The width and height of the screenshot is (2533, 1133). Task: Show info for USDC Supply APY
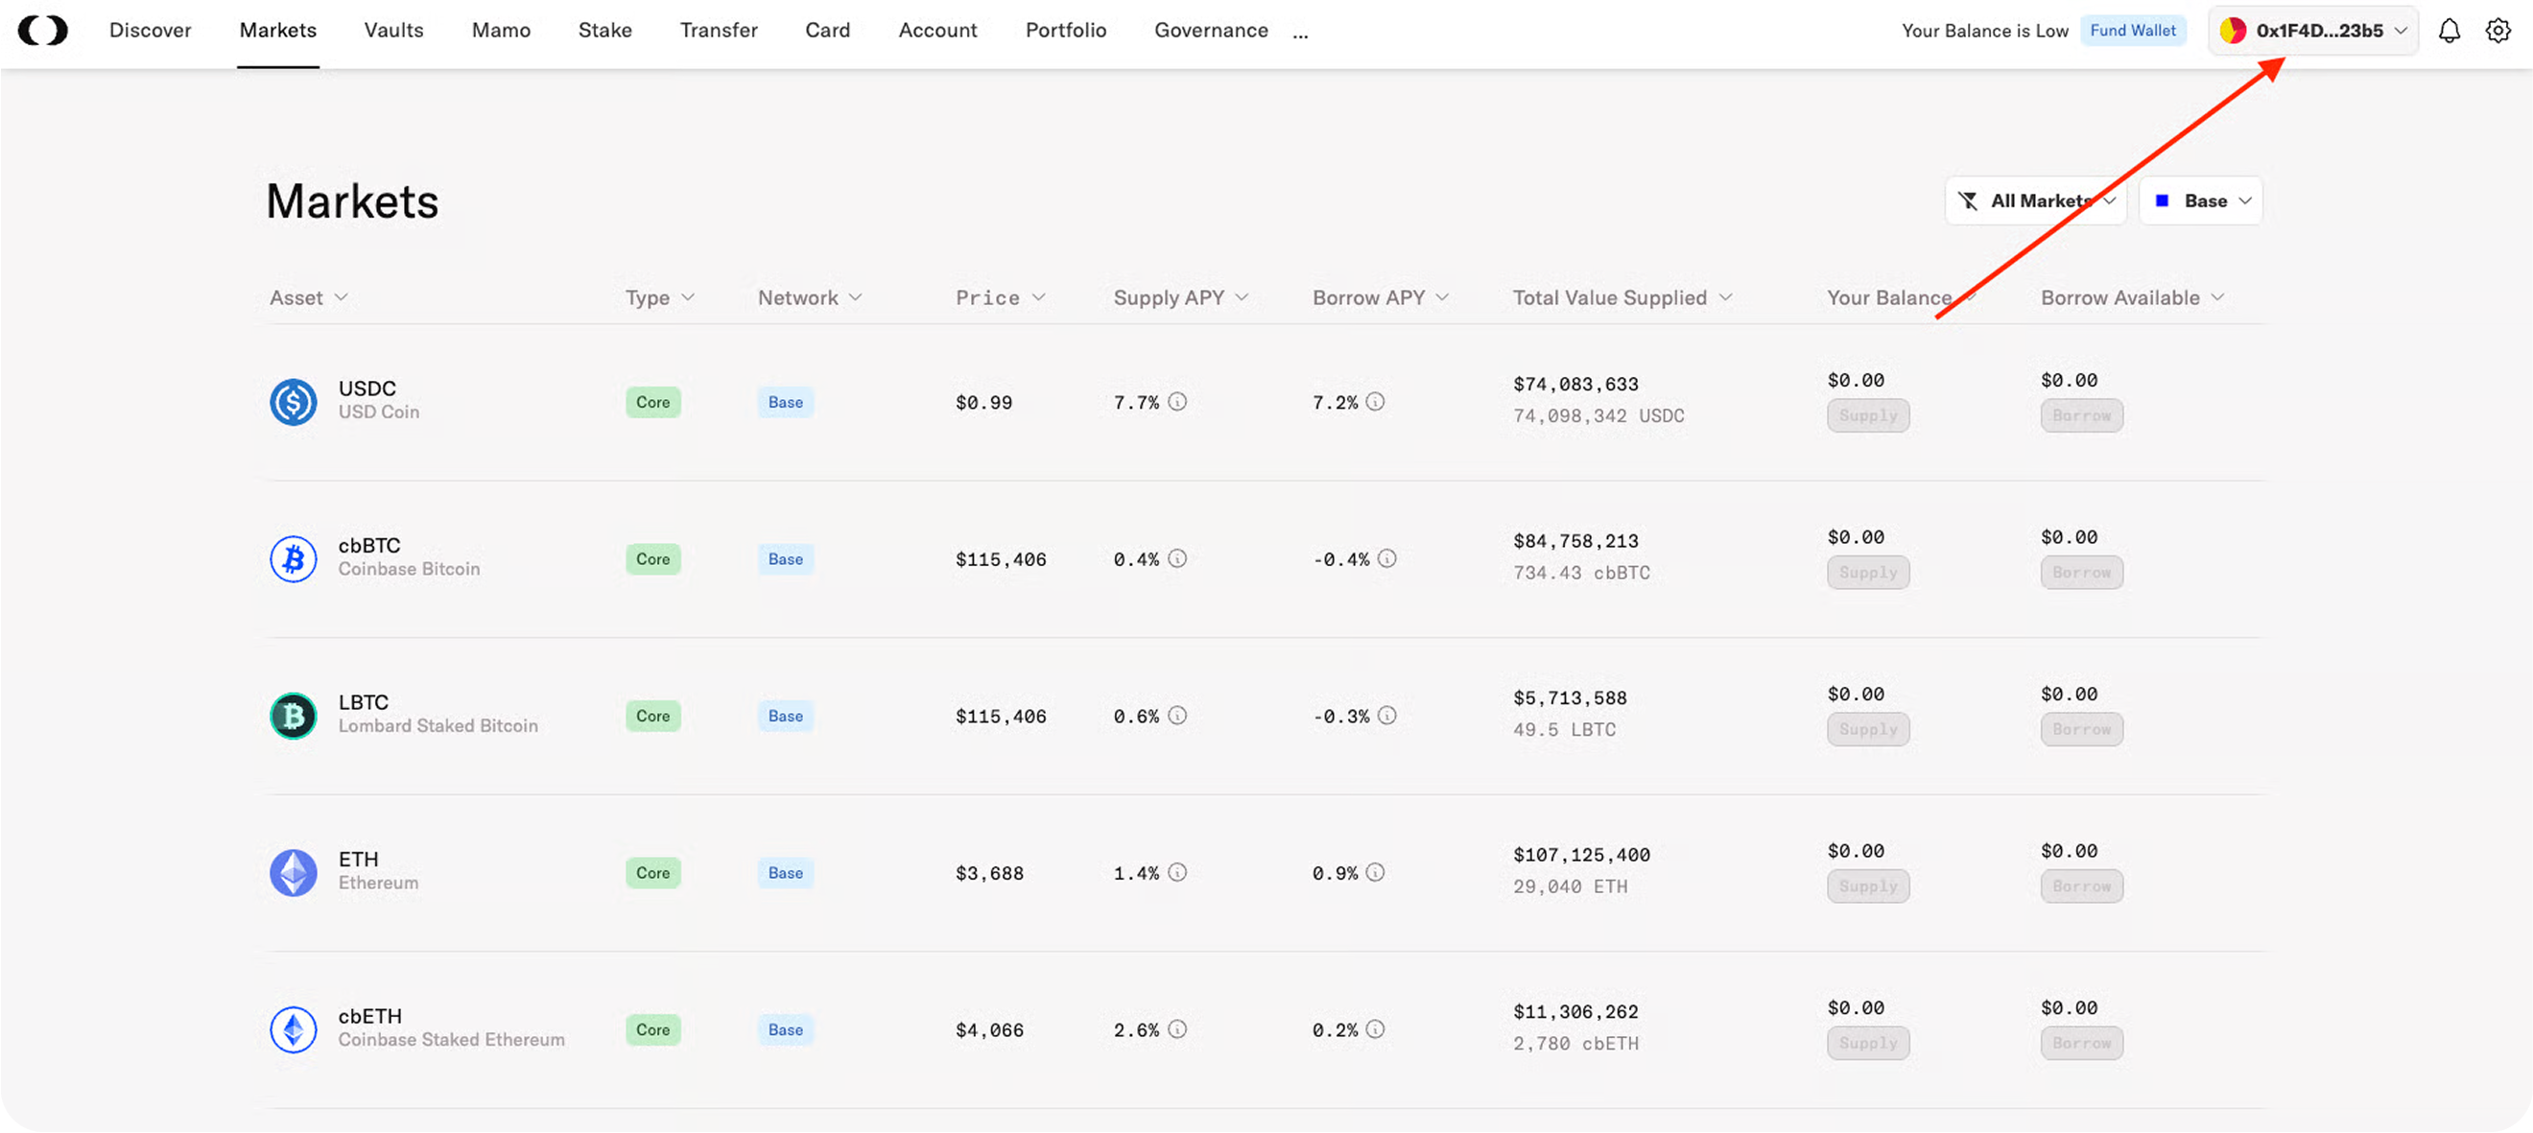1177,401
